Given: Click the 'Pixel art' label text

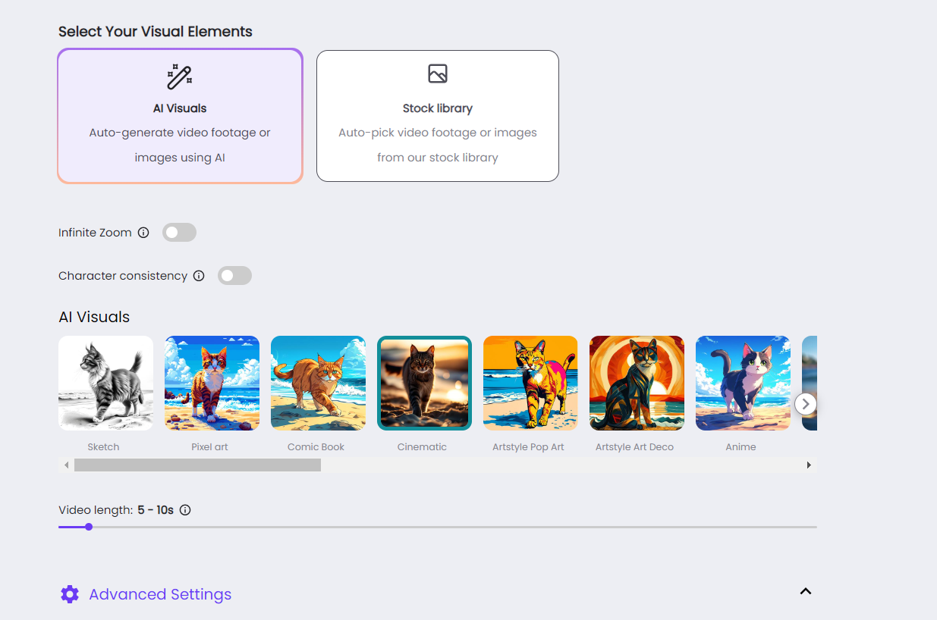Looking at the screenshot, I should (x=209, y=447).
